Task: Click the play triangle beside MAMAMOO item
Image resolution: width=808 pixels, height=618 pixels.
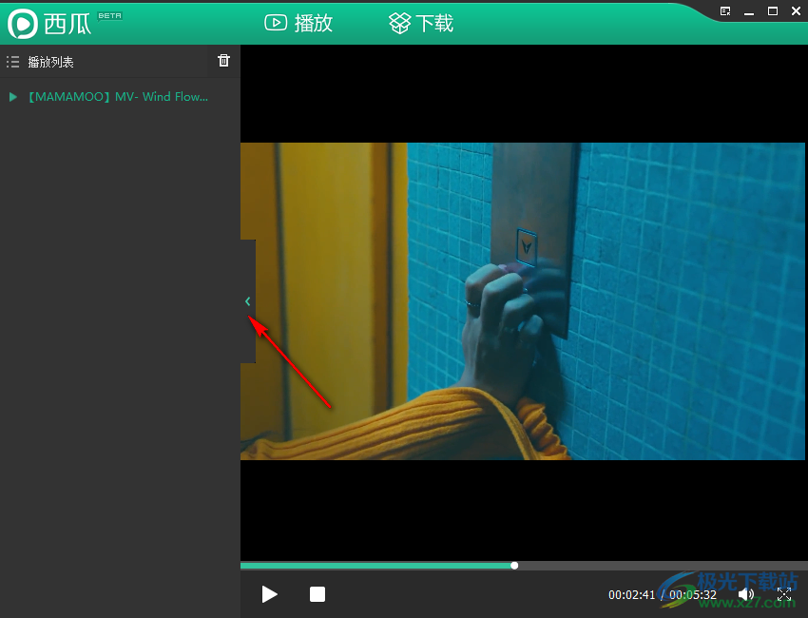Action: pyautogui.click(x=13, y=97)
